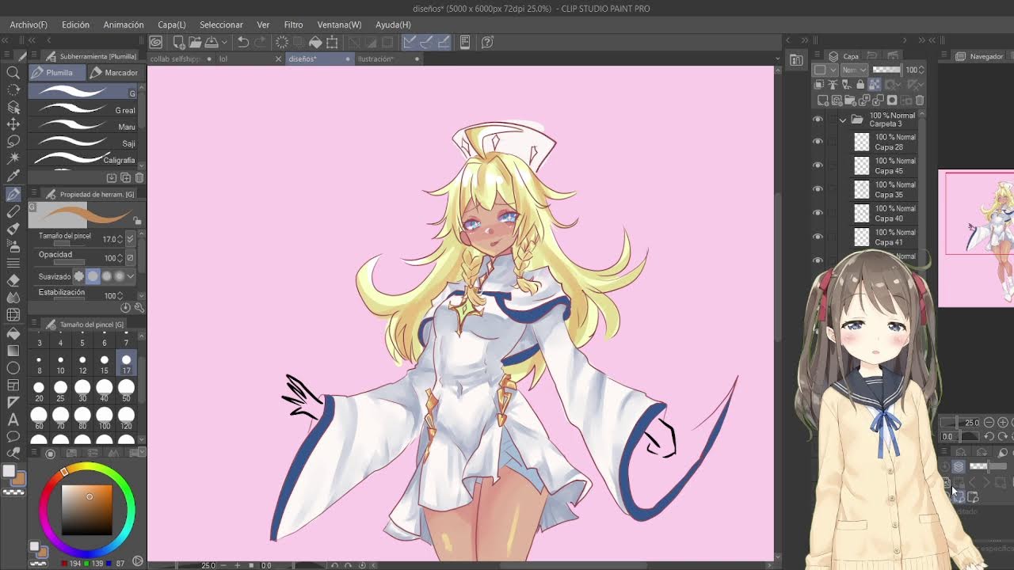Image resolution: width=1014 pixels, height=570 pixels.
Task: Hide layer Capa 35
Action: [818, 189]
